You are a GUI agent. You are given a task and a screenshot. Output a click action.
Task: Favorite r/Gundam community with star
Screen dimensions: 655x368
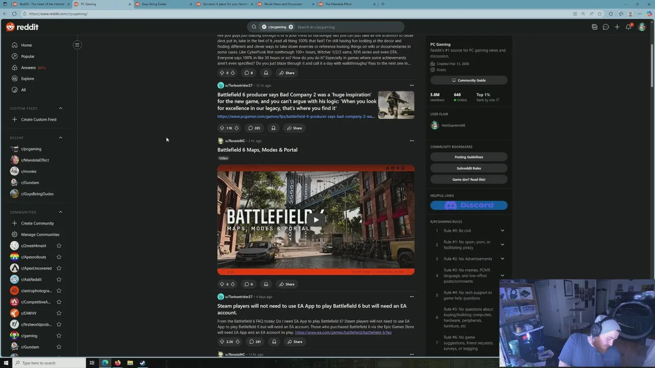point(59,347)
